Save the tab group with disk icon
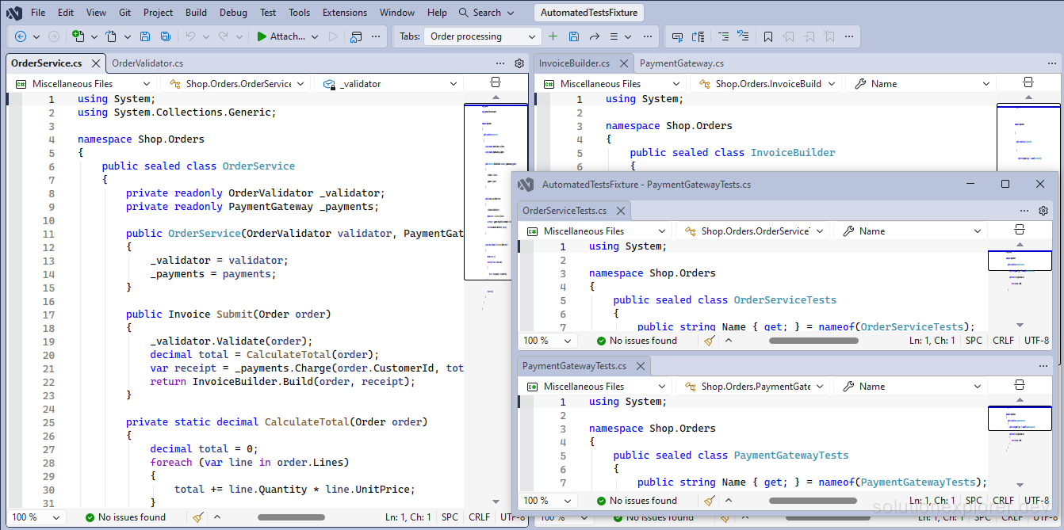Viewport: 1064px width, 530px height. tap(574, 36)
